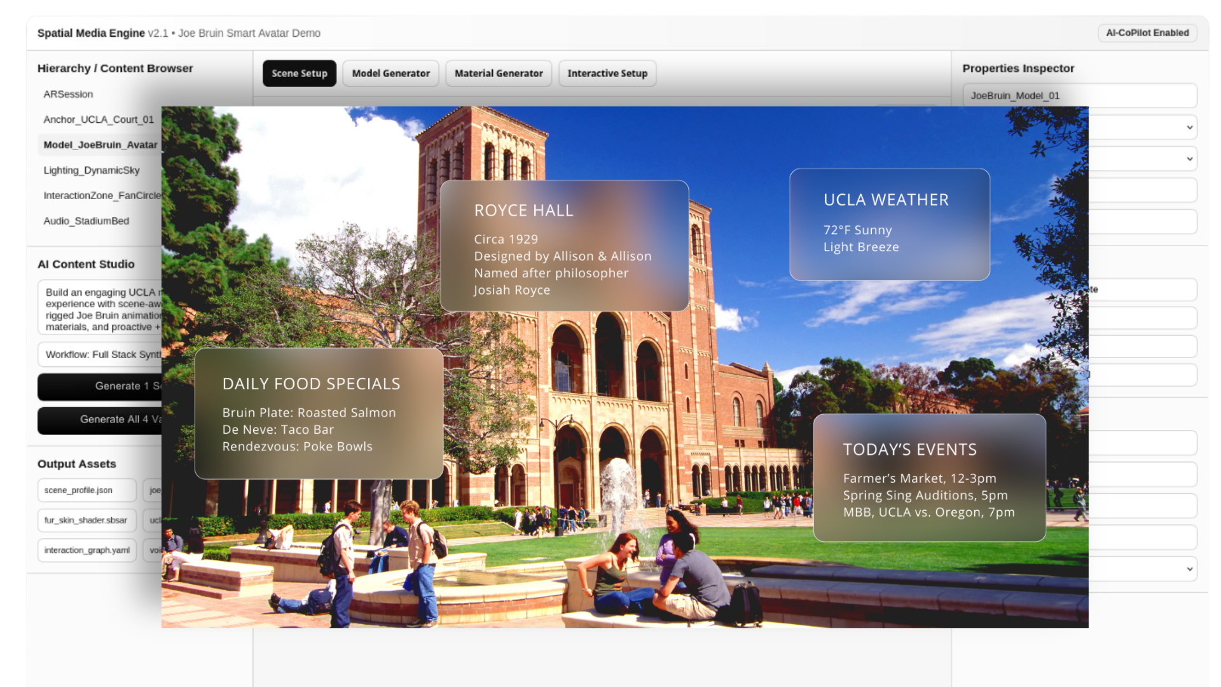The image size is (1221, 687).
Task: Toggle the AI-CoPilot Enabled badge
Action: (x=1147, y=32)
